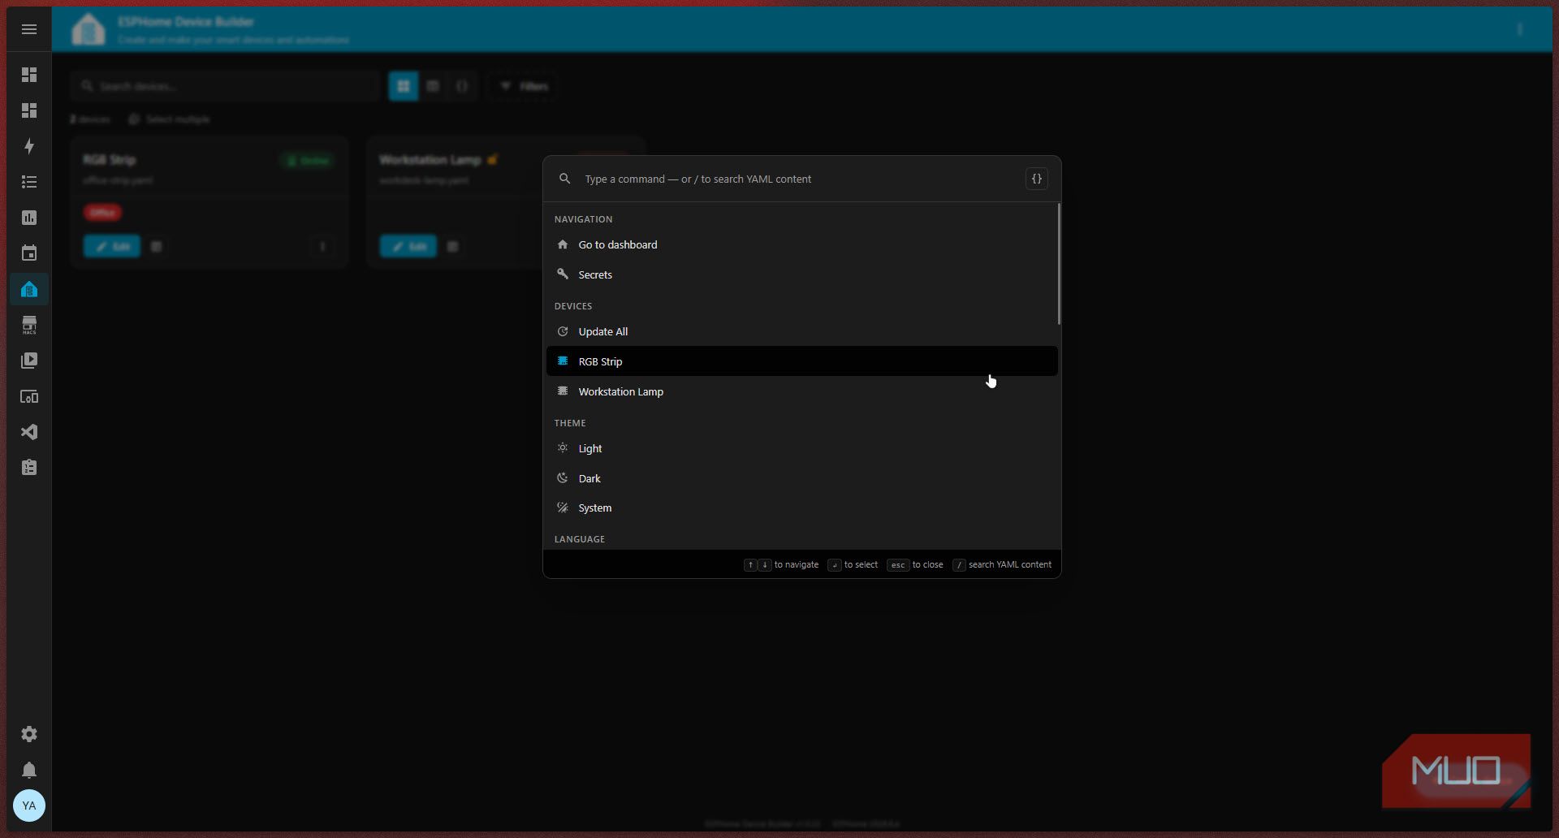Switch theme to System
1559x838 pixels.
coord(801,508)
